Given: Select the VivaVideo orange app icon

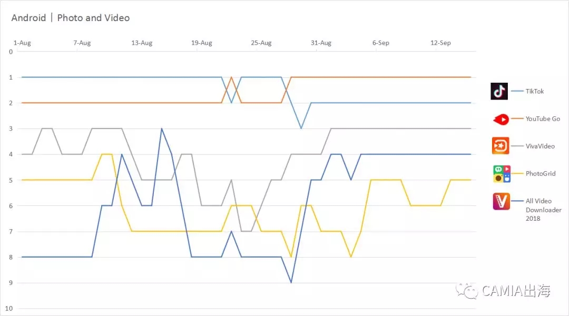Looking at the screenshot, I should click(x=501, y=146).
